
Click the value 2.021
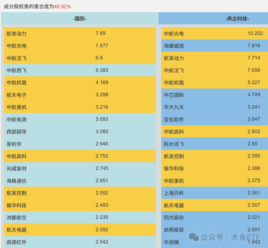254,217
